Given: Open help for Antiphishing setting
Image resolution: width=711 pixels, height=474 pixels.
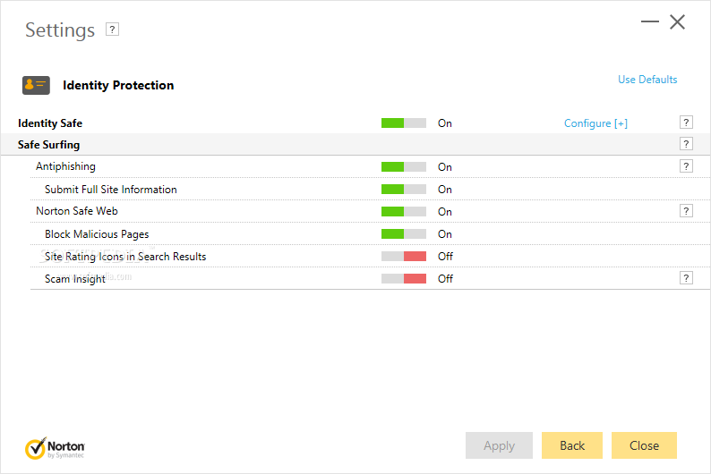Looking at the screenshot, I should click(686, 166).
